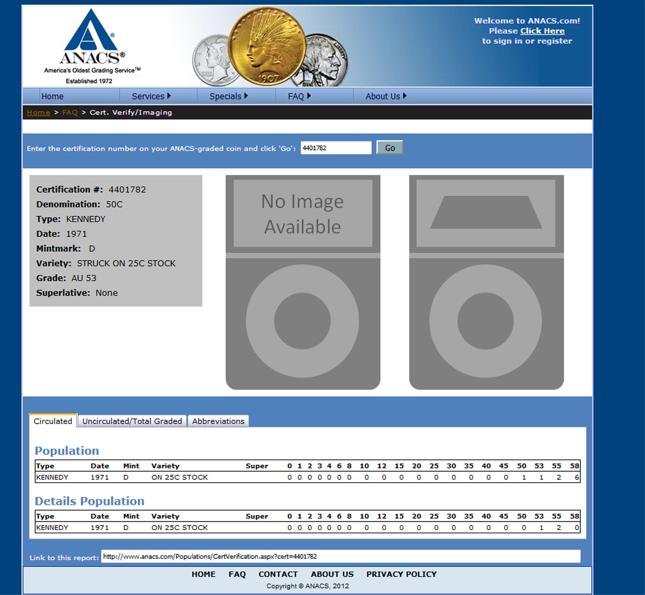Click 'KENNEDY' in the Population table row
The width and height of the screenshot is (645, 595).
coord(52,477)
